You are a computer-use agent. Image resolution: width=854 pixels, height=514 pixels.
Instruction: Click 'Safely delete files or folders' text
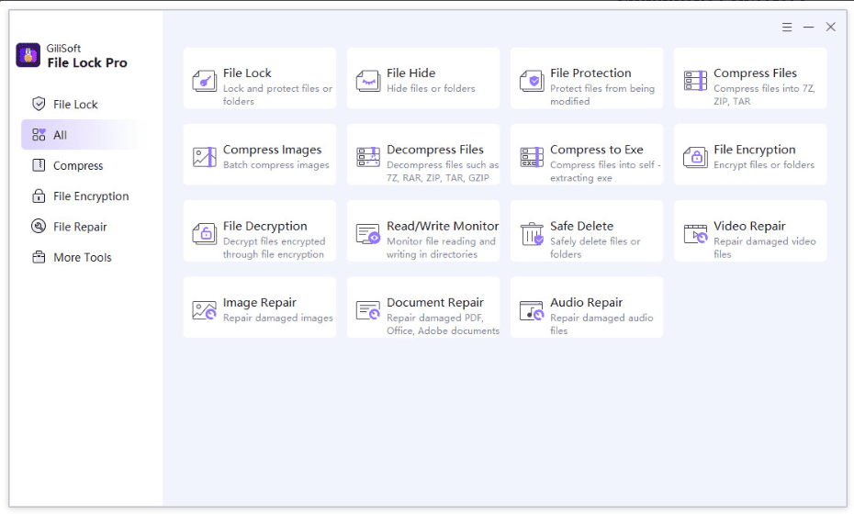(595, 248)
